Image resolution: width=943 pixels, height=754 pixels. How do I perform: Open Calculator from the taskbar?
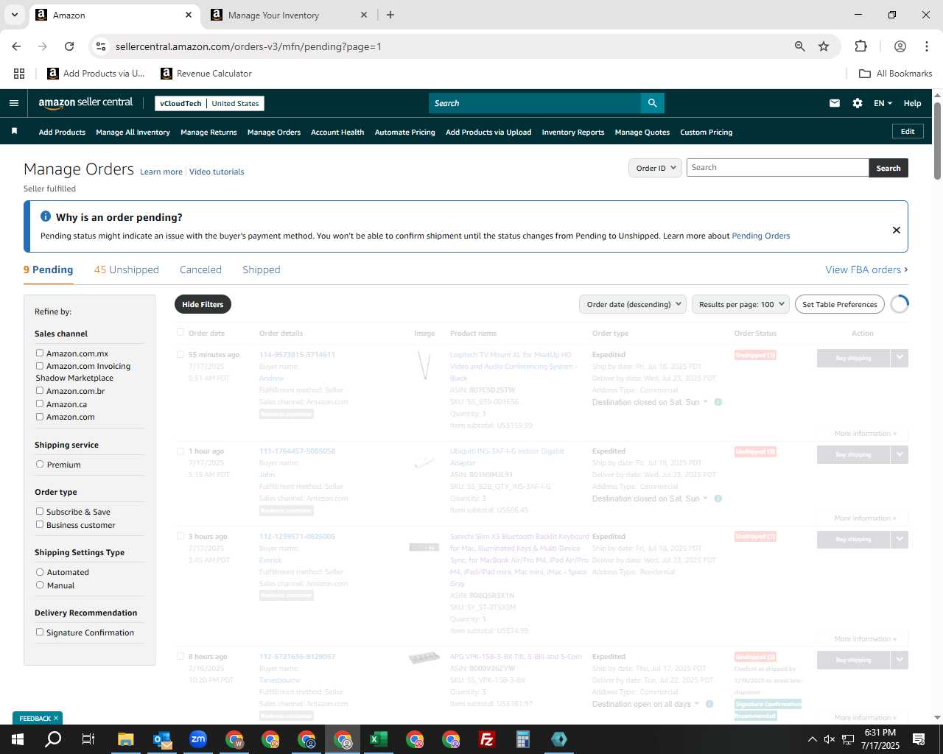coord(522,739)
